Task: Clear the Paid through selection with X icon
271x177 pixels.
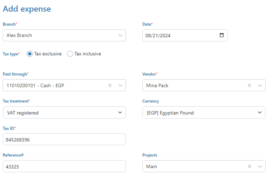Action: [110, 86]
